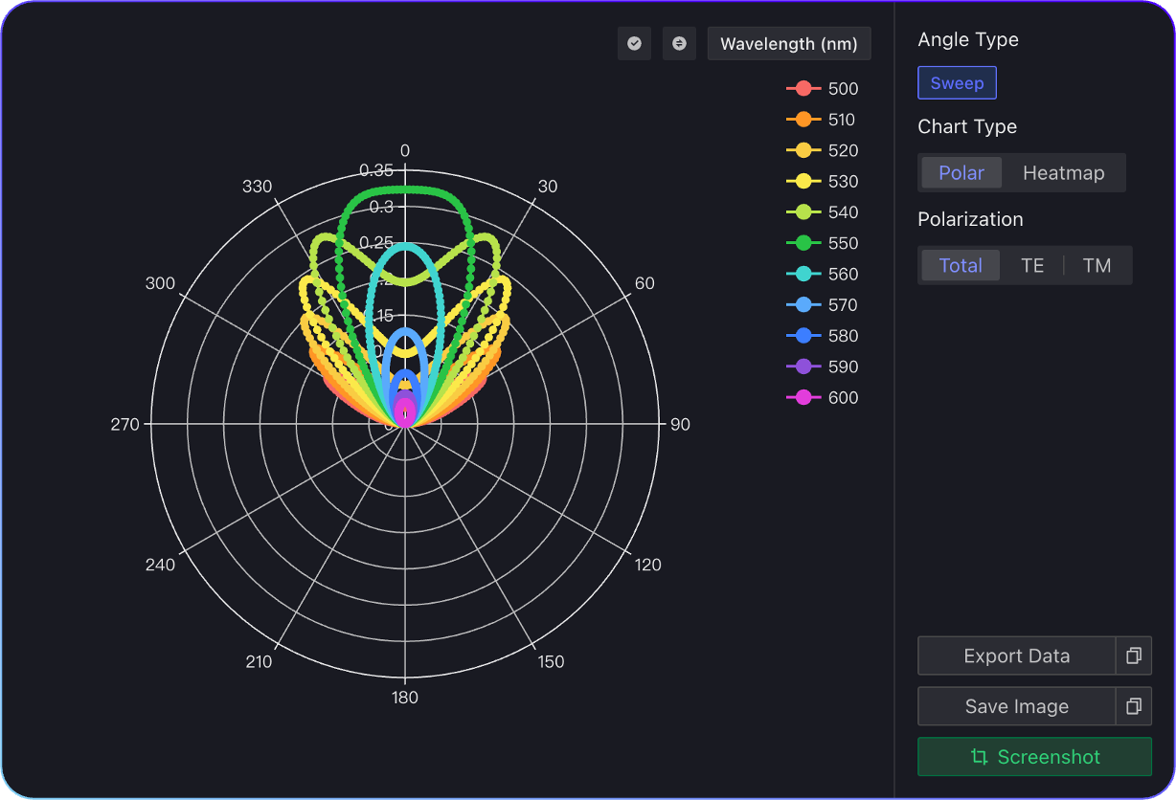The image size is (1176, 800).
Task: Click the 30 degree axis label
Action: 547,187
